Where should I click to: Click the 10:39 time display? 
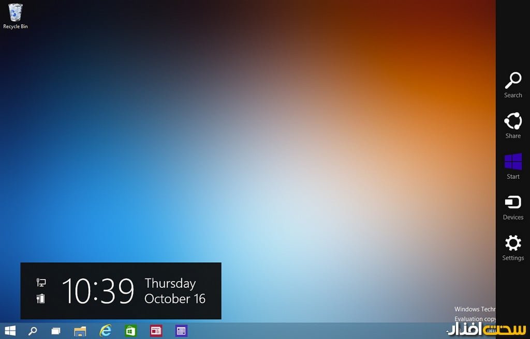click(98, 291)
